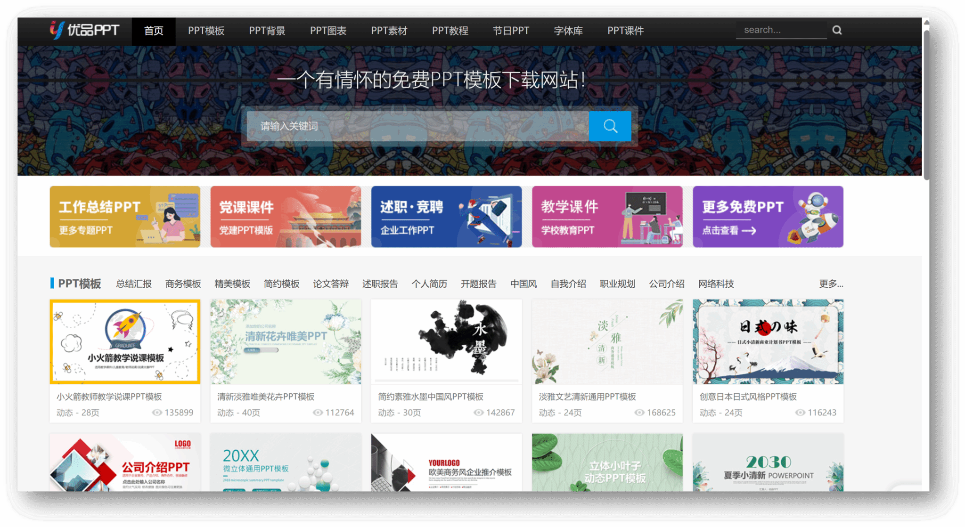
Task: Click the astronaut rocket 更多免费PPT banner
Action: 768,217
